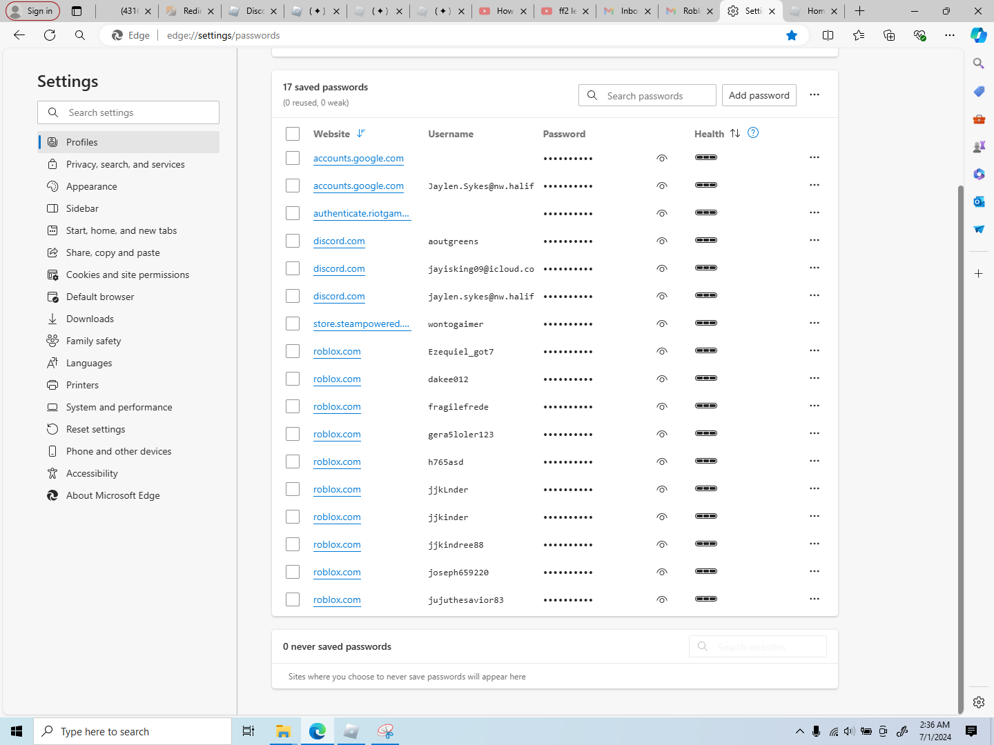The height and width of the screenshot is (745, 994).
Task: Open the Tools briefcase icon in the sidebar
Action: (x=979, y=119)
